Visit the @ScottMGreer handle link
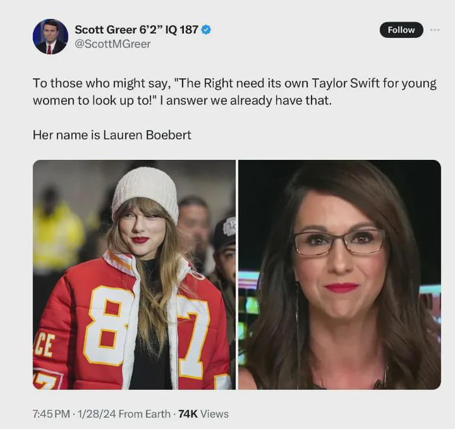Viewport: 455px width, 429px height. [x=112, y=44]
